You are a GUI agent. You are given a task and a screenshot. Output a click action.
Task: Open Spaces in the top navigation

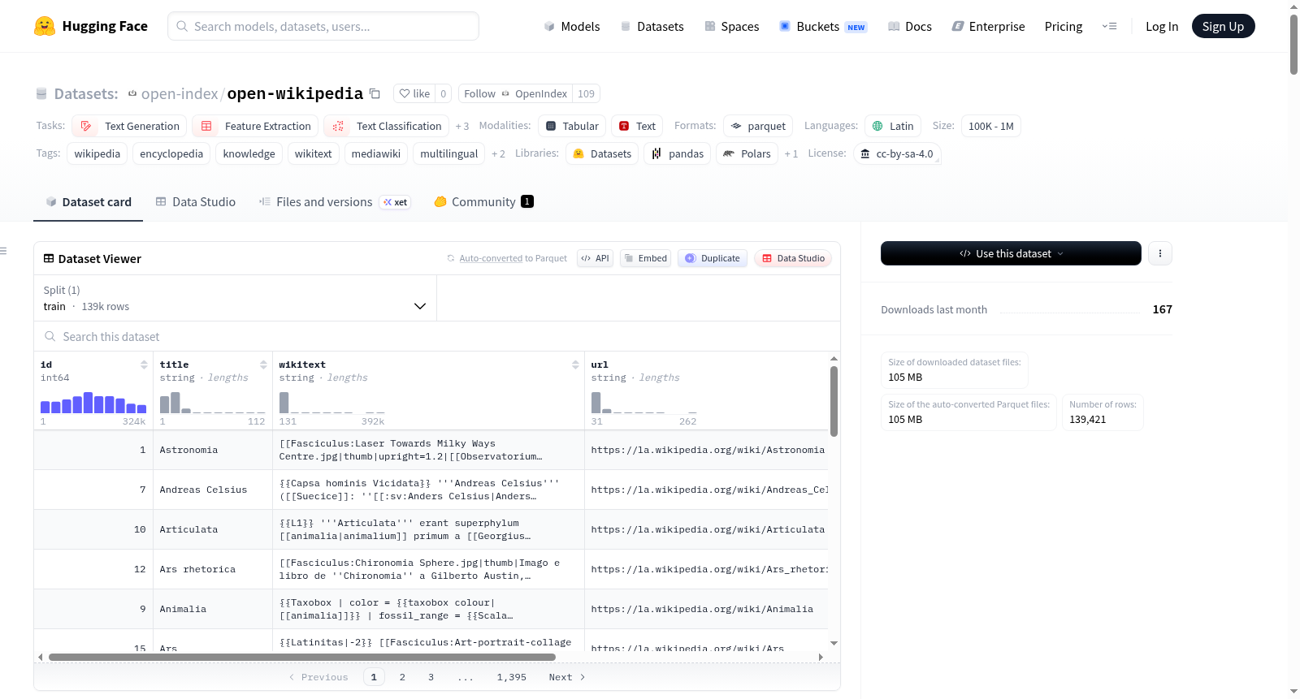point(731,26)
